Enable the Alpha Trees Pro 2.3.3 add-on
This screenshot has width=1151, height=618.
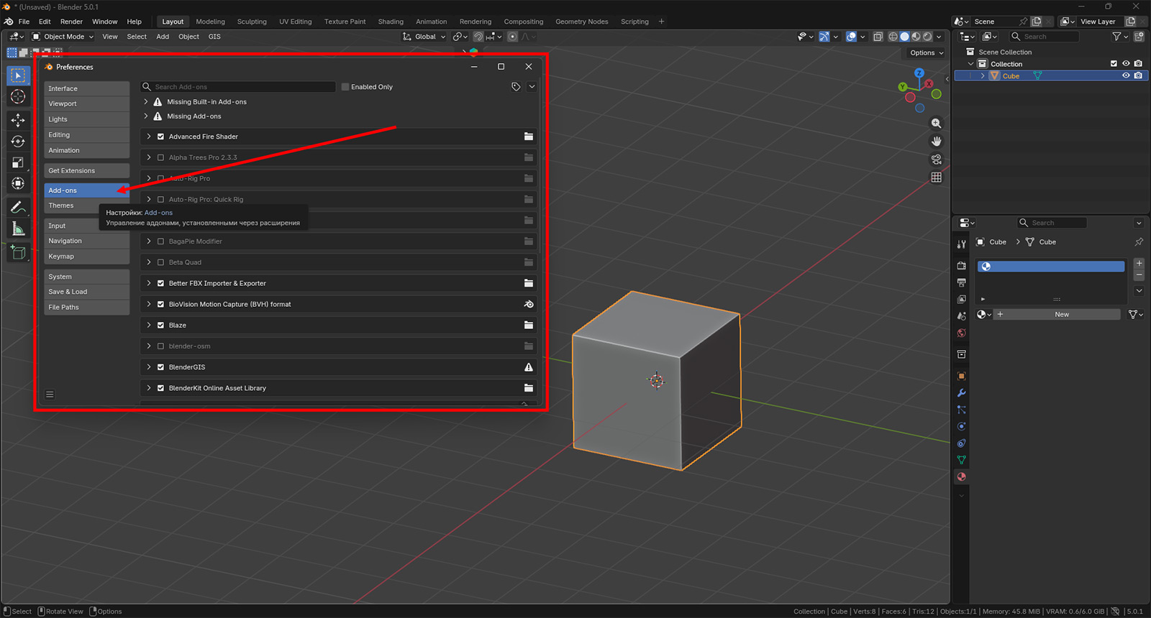(x=160, y=157)
